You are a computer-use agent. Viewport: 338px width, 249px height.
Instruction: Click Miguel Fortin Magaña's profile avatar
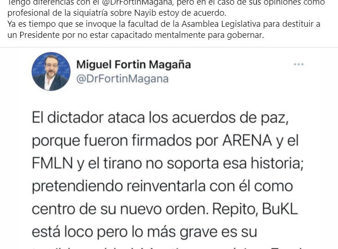click(51, 71)
